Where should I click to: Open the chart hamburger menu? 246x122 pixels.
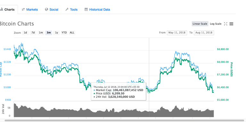pyautogui.click(x=231, y=24)
